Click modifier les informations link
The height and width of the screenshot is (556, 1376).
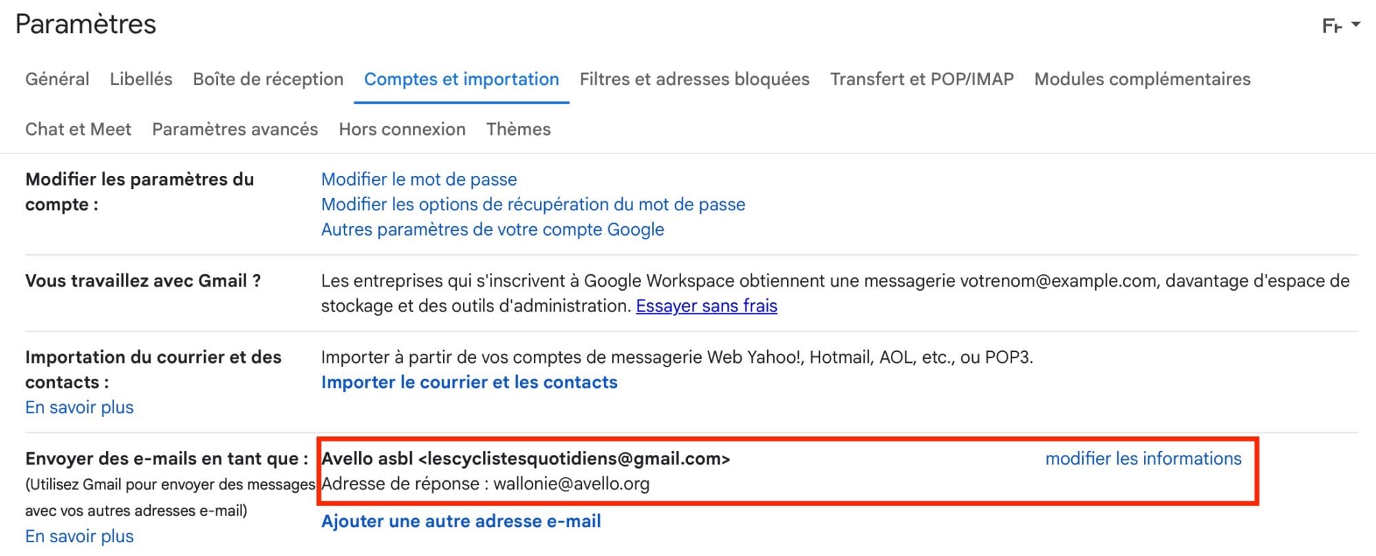click(x=1143, y=458)
